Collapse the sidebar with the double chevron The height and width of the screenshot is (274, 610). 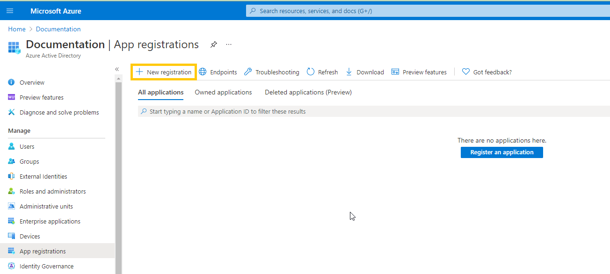click(x=117, y=69)
